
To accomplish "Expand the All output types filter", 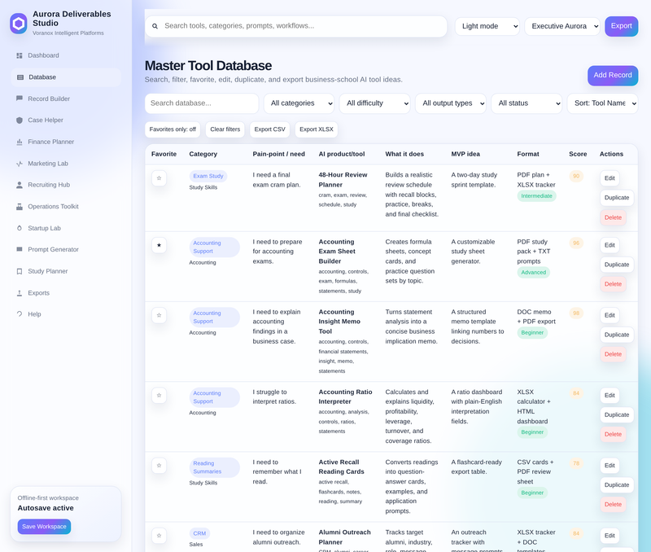I will point(451,103).
